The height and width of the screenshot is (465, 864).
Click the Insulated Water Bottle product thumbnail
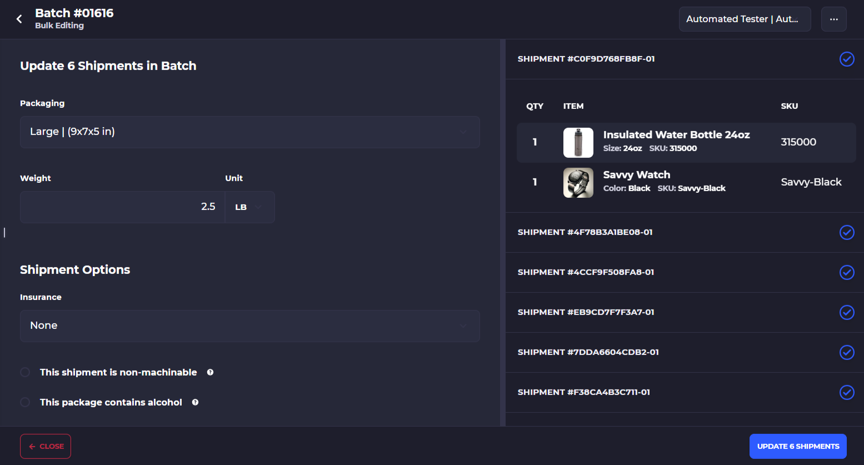click(x=578, y=143)
